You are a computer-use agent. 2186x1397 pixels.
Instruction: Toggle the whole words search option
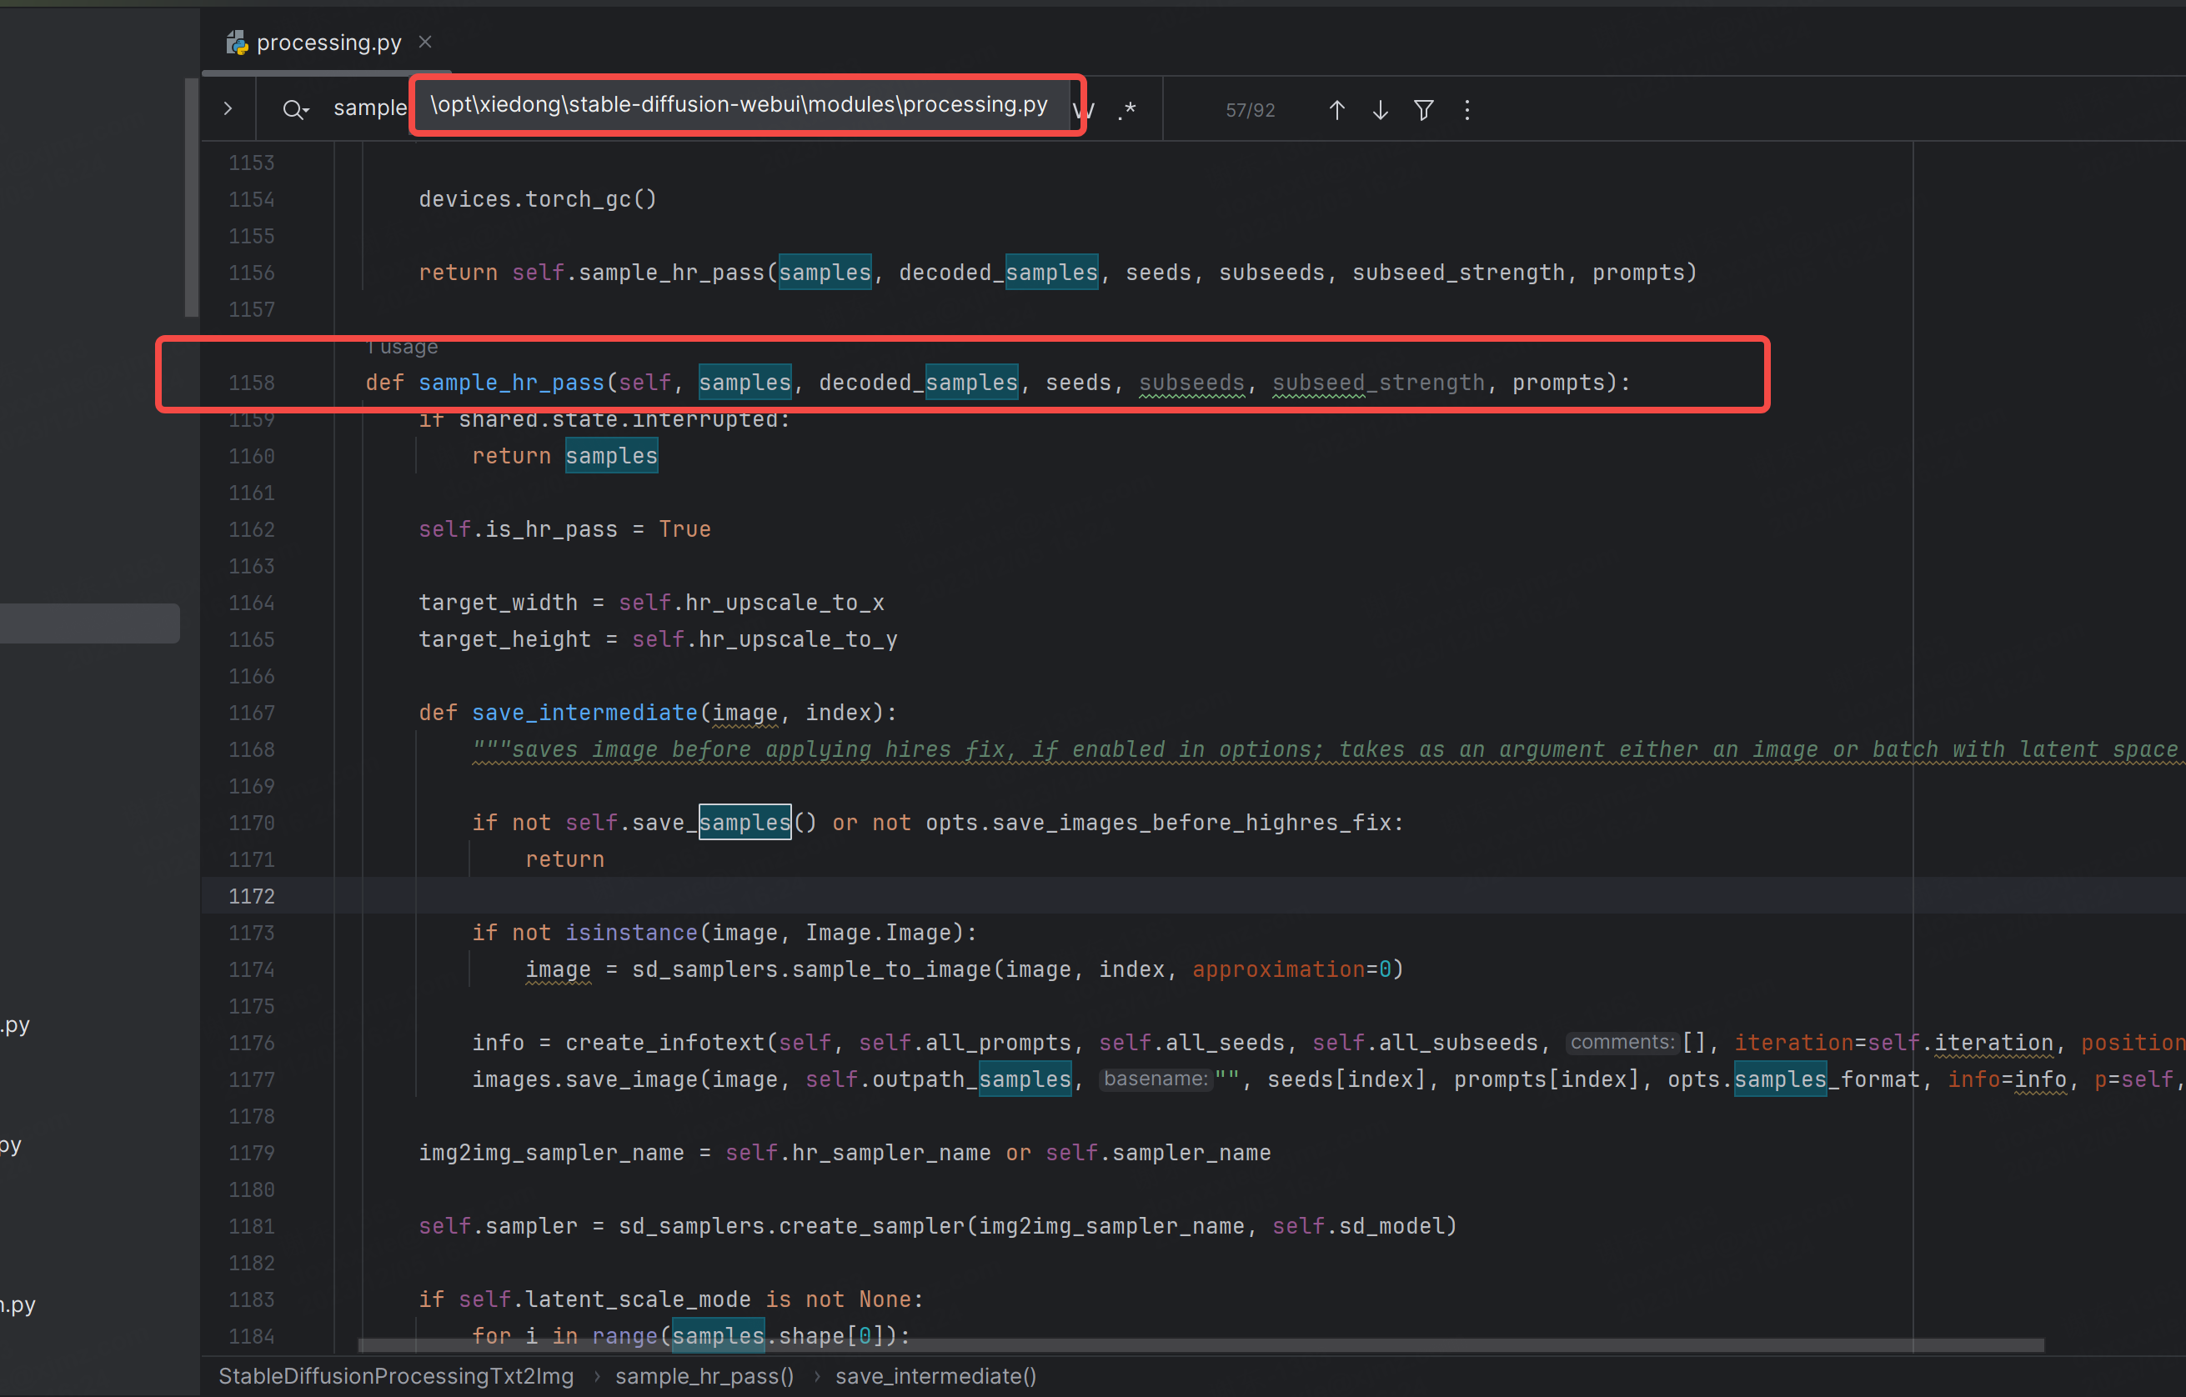click(1085, 110)
